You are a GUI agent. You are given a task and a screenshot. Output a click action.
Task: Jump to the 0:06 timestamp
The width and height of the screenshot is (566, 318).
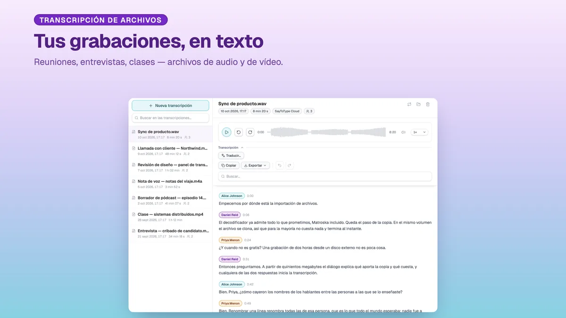[x=246, y=215]
